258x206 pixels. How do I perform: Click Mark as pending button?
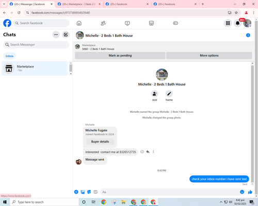tap(120, 56)
